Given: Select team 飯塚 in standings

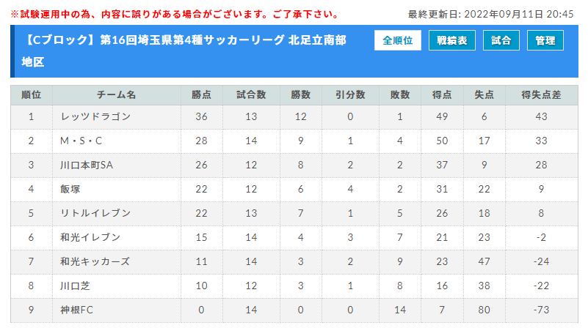Looking at the screenshot, I should pyautogui.click(x=70, y=189).
